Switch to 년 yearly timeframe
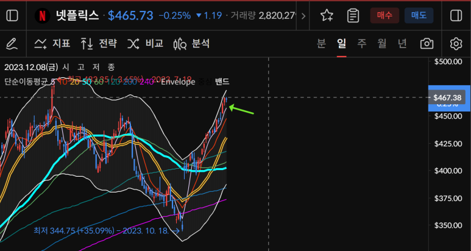The height and width of the screenshot is (251, 471). (402, 44)
